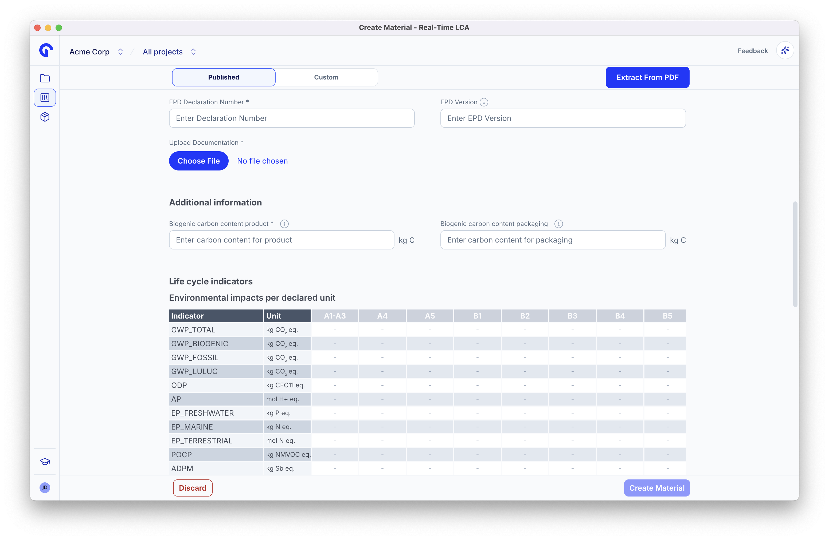The height and width of the screenshot is (540, 829).
Task: Focus the EPD Version input field
Action: 563,118
